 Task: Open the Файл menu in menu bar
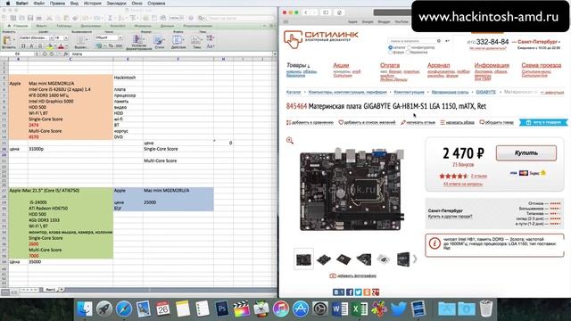(x=38, y=4)
